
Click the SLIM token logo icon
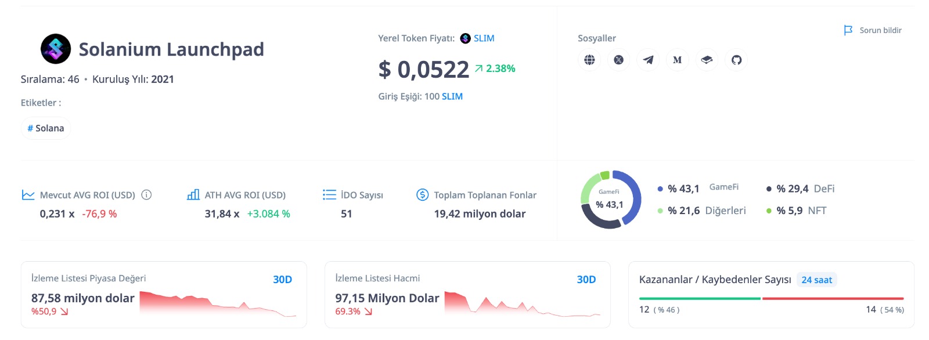pos(465,38)
